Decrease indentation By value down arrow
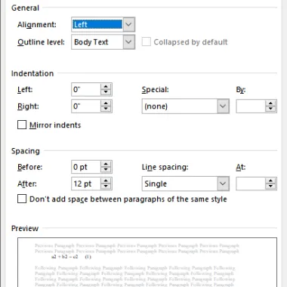Viewport: 287px width, 287px height. click(x=270, y=110)
